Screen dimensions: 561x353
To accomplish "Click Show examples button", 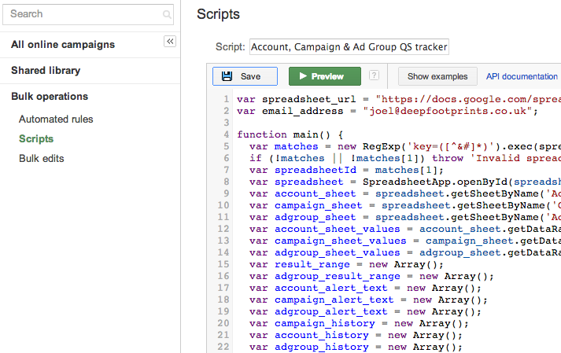I will click(437, 76).
